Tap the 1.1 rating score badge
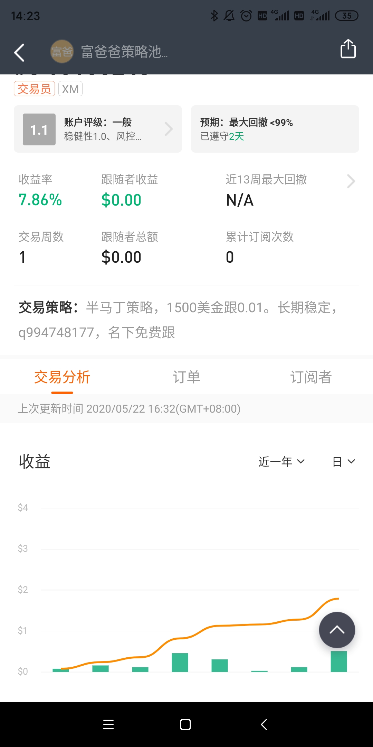The height and width of the screenshot is (747, 373). (39, 129)
